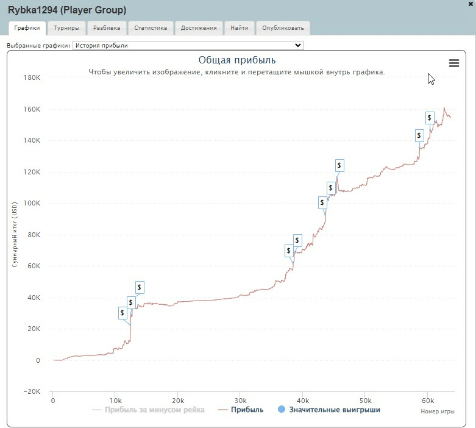Click the $ marker at 100K level

pyautogui.click(x=331, y=188)
